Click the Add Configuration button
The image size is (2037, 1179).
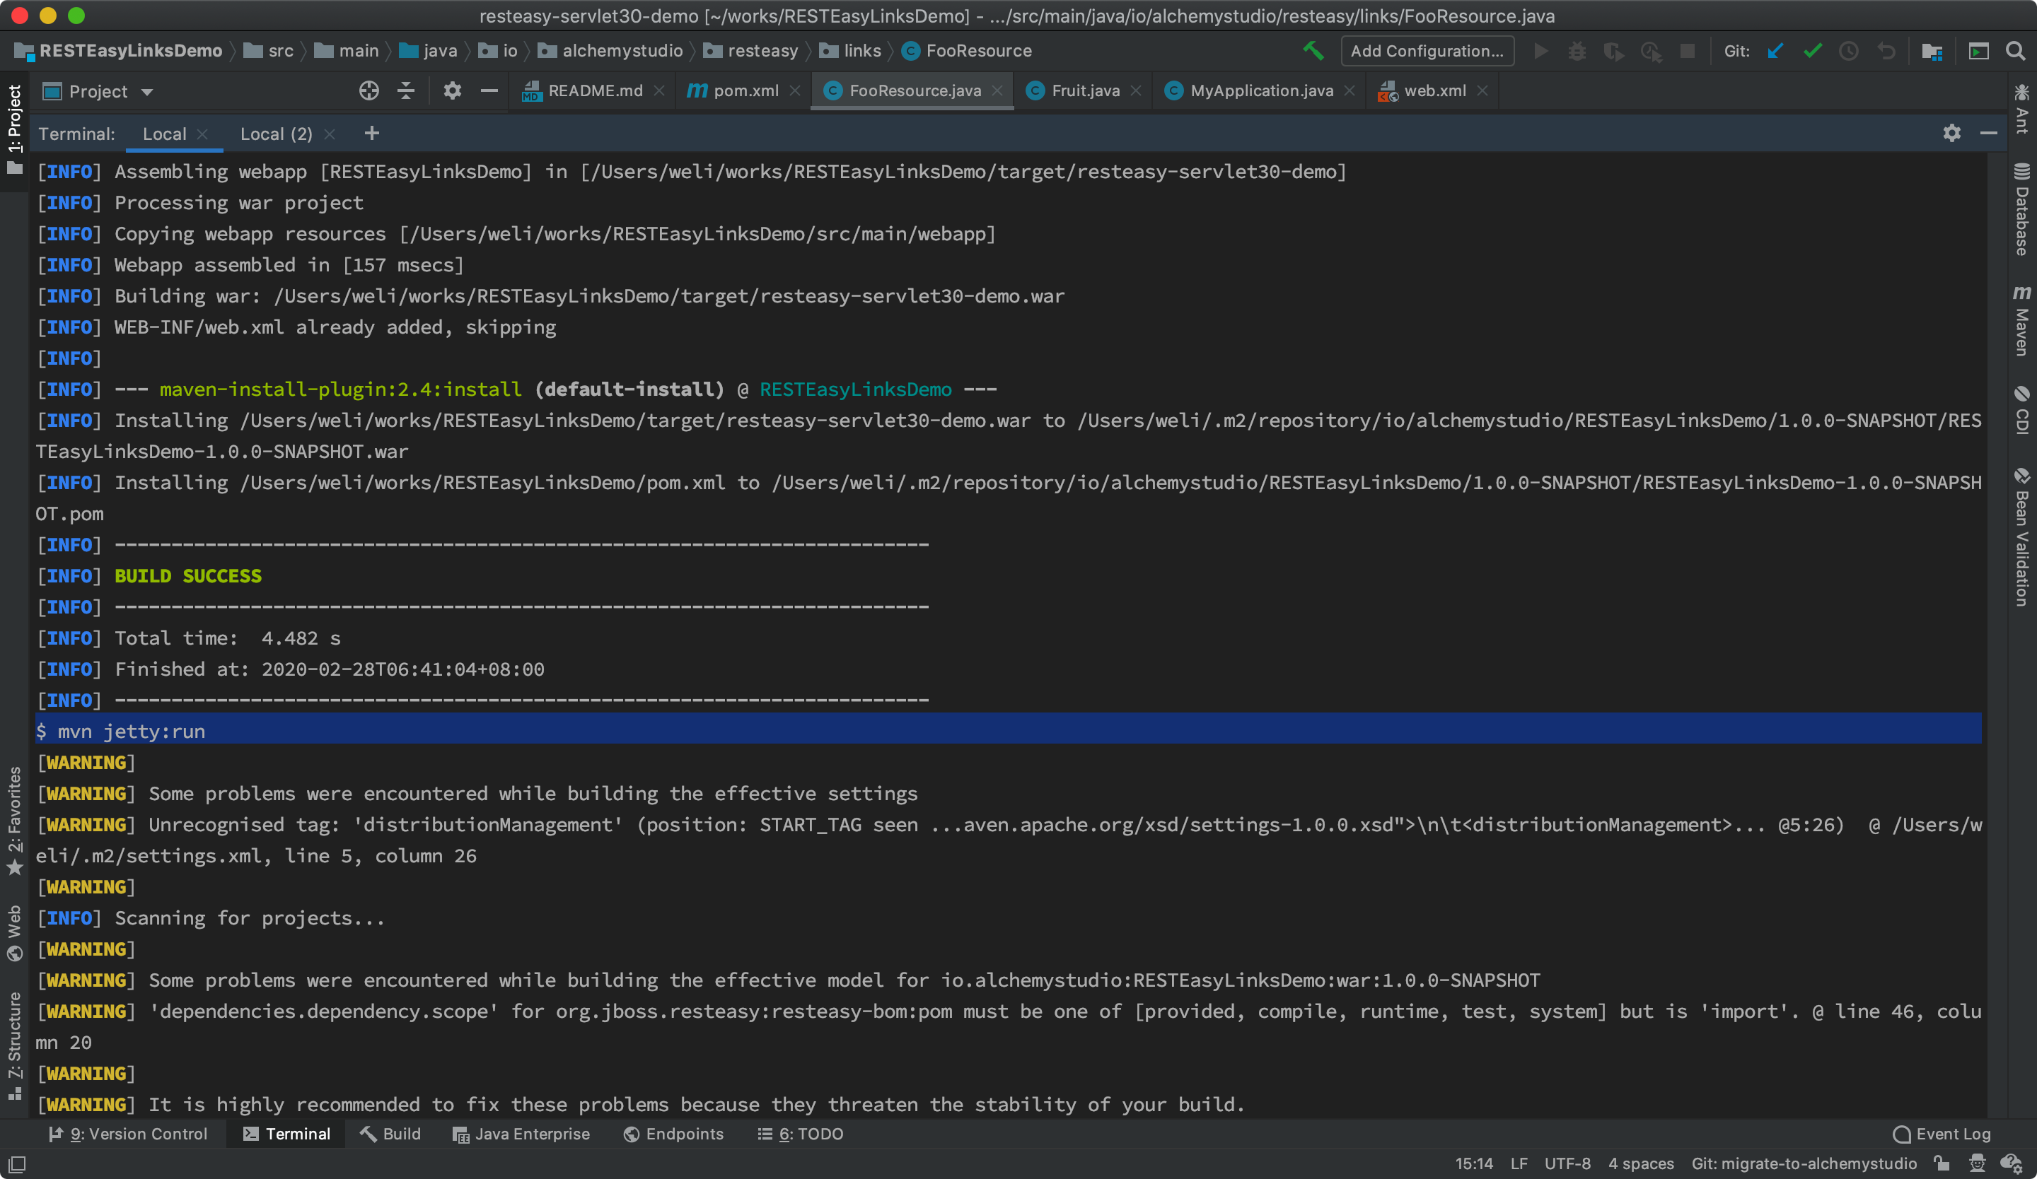[1426, 51]
